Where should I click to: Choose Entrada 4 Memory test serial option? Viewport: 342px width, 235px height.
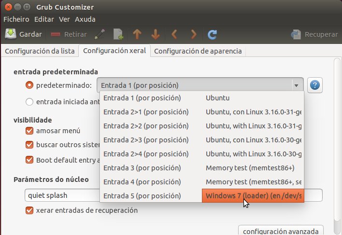pyautogui.click(x=202, y=182)
